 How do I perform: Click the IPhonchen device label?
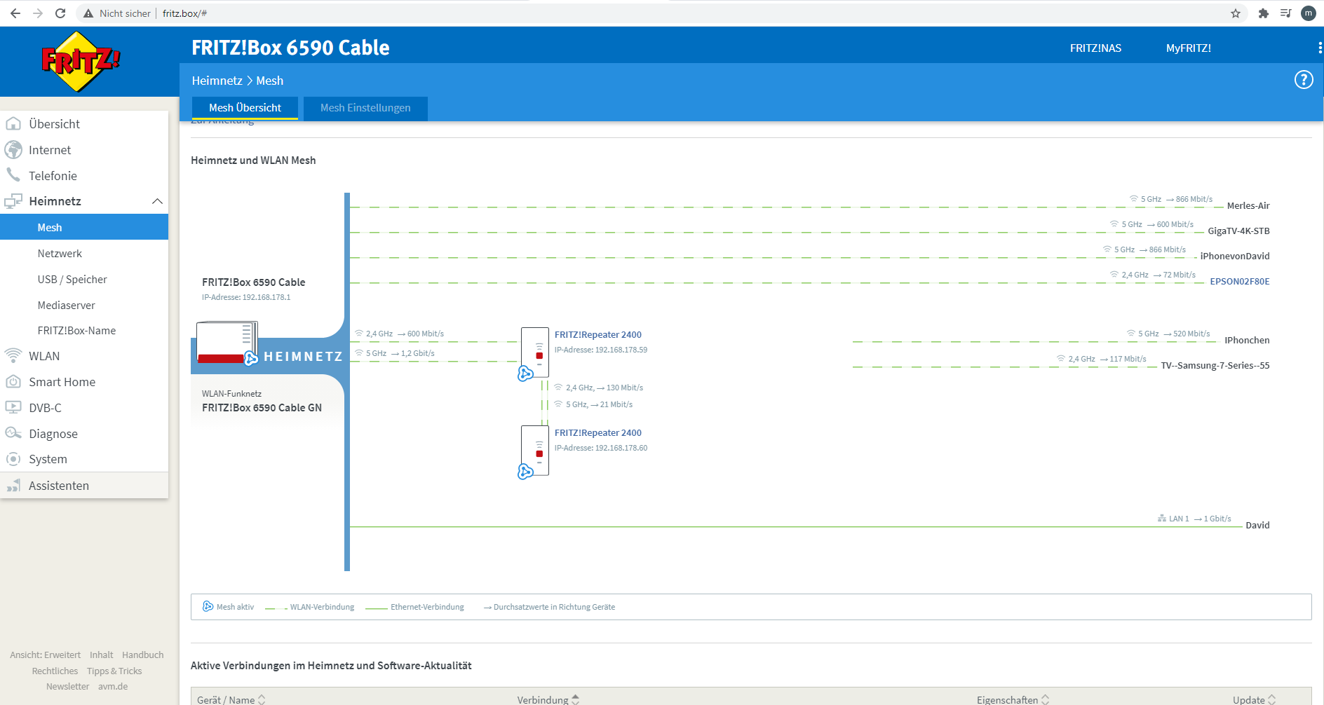(1247, 340)
